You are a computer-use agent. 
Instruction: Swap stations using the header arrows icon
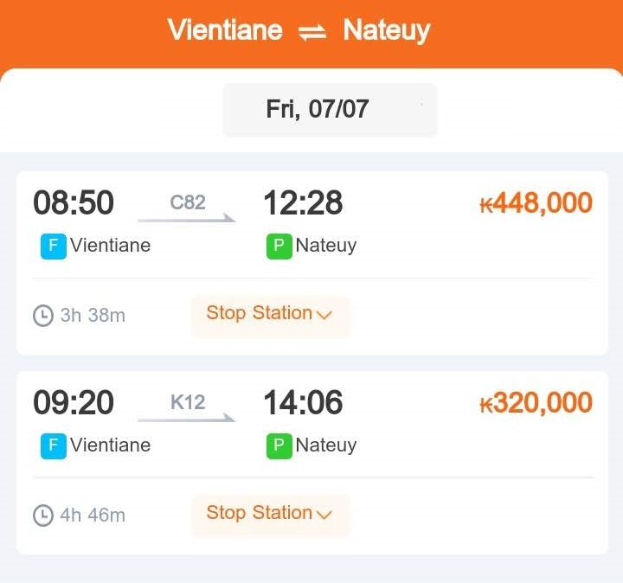tap(312, 32)
